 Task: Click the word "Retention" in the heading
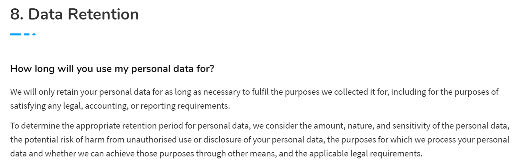click(x=103, y=15)
